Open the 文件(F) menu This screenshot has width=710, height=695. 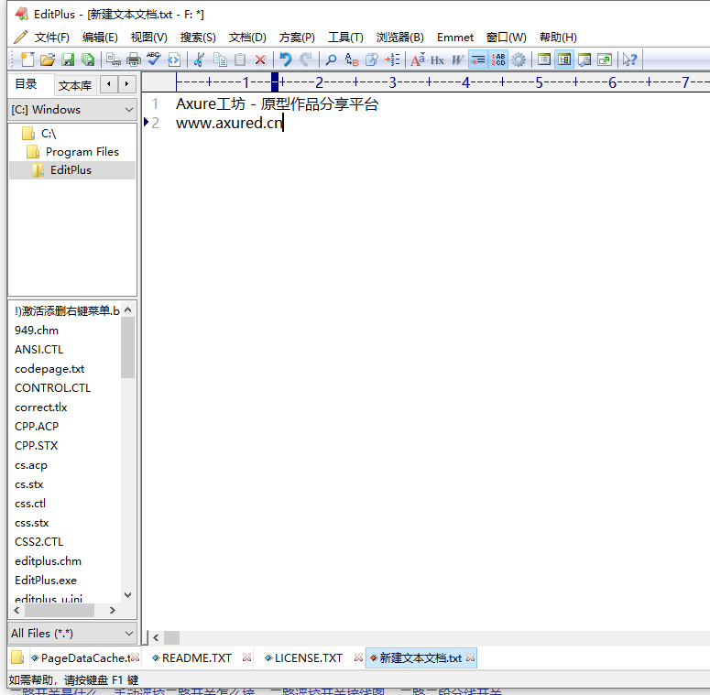click(51, 38)
